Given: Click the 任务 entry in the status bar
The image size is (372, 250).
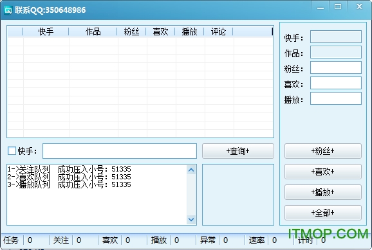Looking at the screenshot, I should coord(11,240).
